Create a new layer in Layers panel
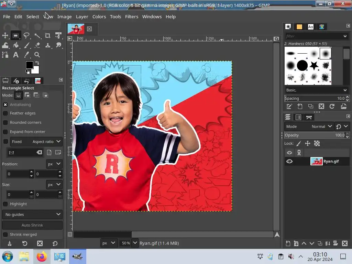The width and height of the screenshot is (352, 264). 288,243
